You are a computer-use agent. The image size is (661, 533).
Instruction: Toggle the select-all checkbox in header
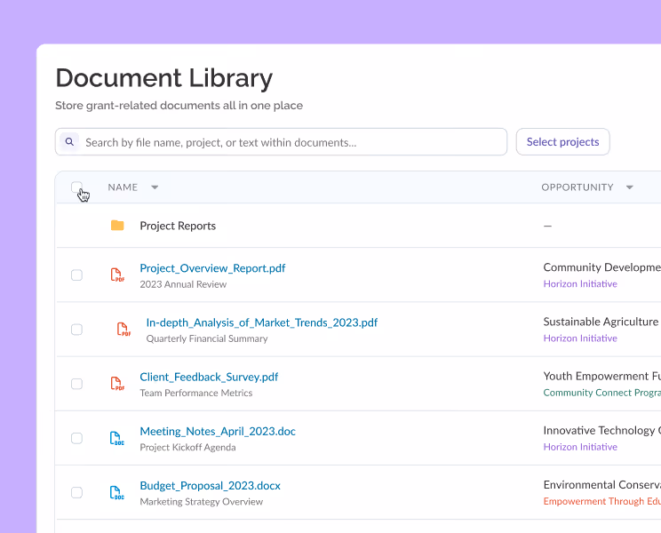click(x=76, y=187)
